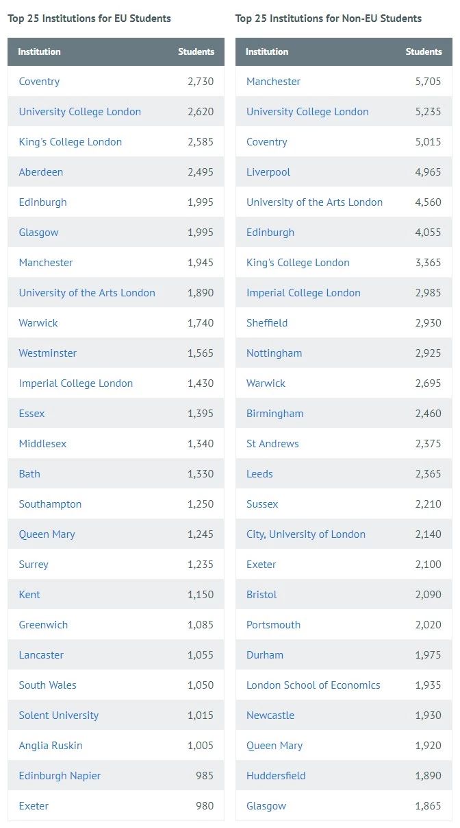Open the Newcastle institution link
This screenshot has width=460, height=828.
pos(270,715)
